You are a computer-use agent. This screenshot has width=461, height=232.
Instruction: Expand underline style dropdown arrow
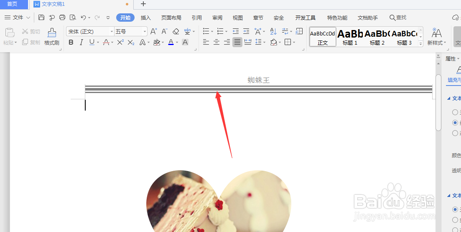(98, 43)
